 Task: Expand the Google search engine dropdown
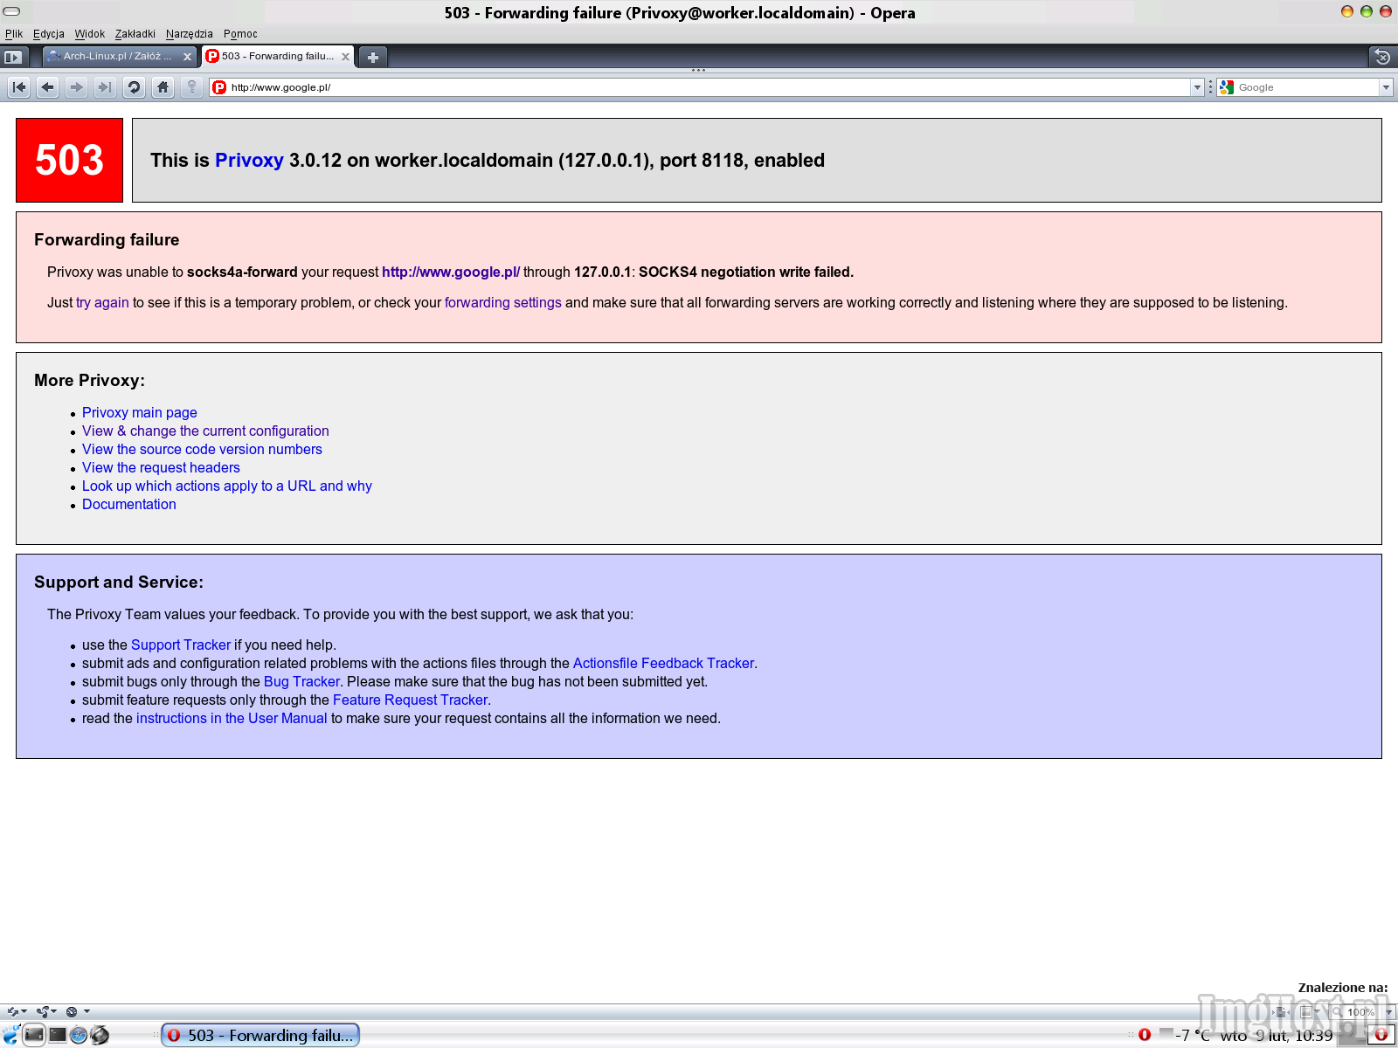click(1386, 87)
